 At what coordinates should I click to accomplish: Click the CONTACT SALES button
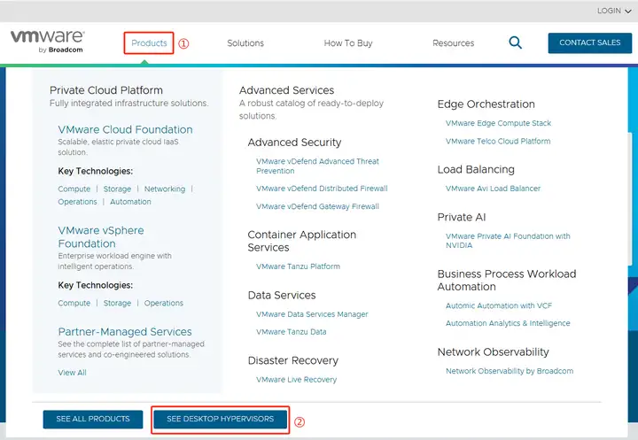click(589, 42)
